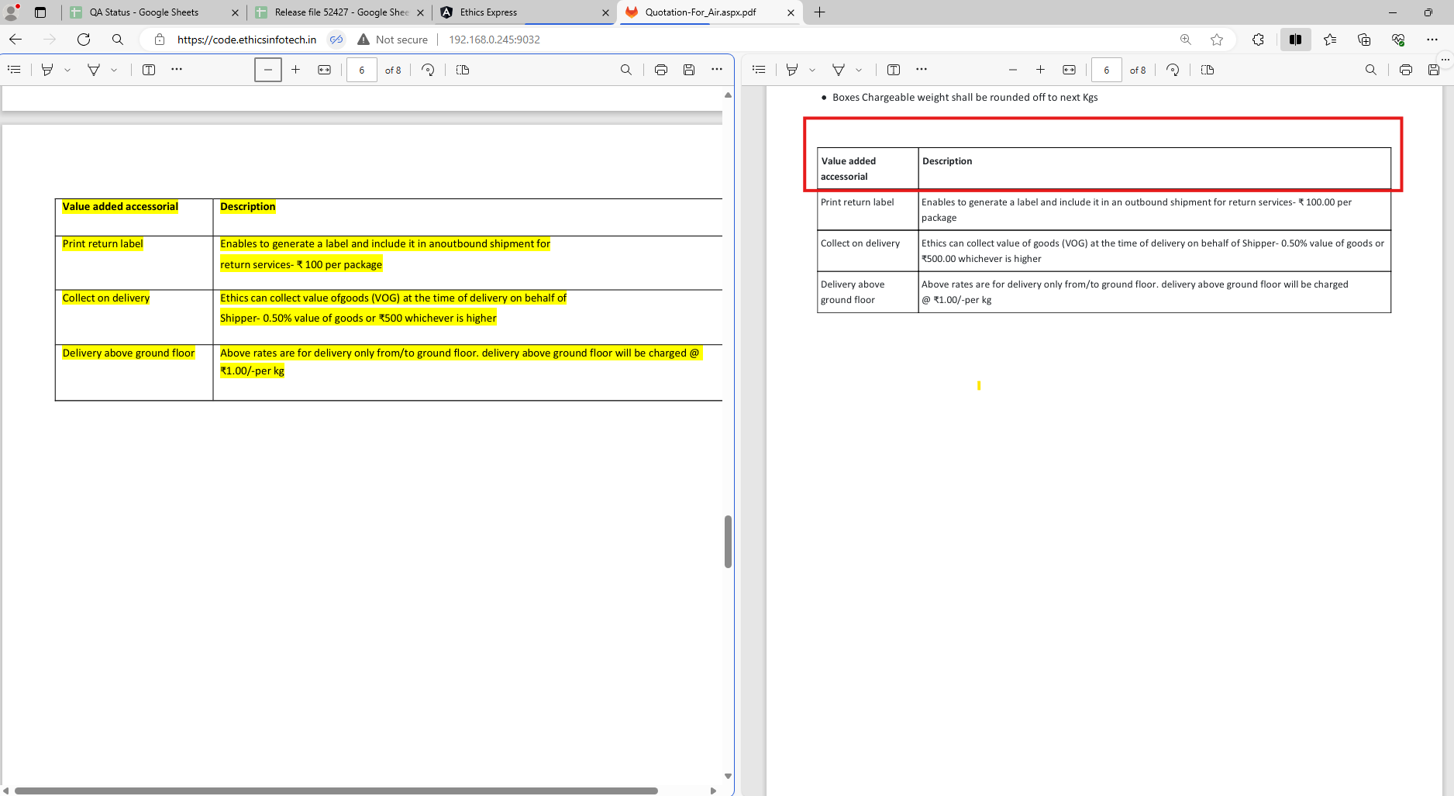The height and width of the screenshot is (796, 1454).
Task: Switch to QA Status Google Sheets tab
Action: tap(144, 12)
